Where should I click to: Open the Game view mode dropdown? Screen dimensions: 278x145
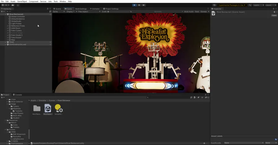59,11
